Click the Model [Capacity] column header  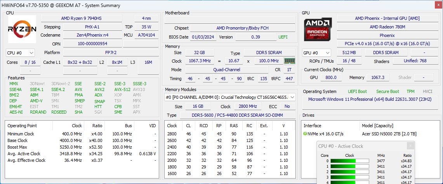pos(377,126)
